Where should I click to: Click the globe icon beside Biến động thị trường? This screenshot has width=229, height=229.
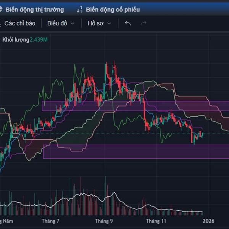[2, 10]
